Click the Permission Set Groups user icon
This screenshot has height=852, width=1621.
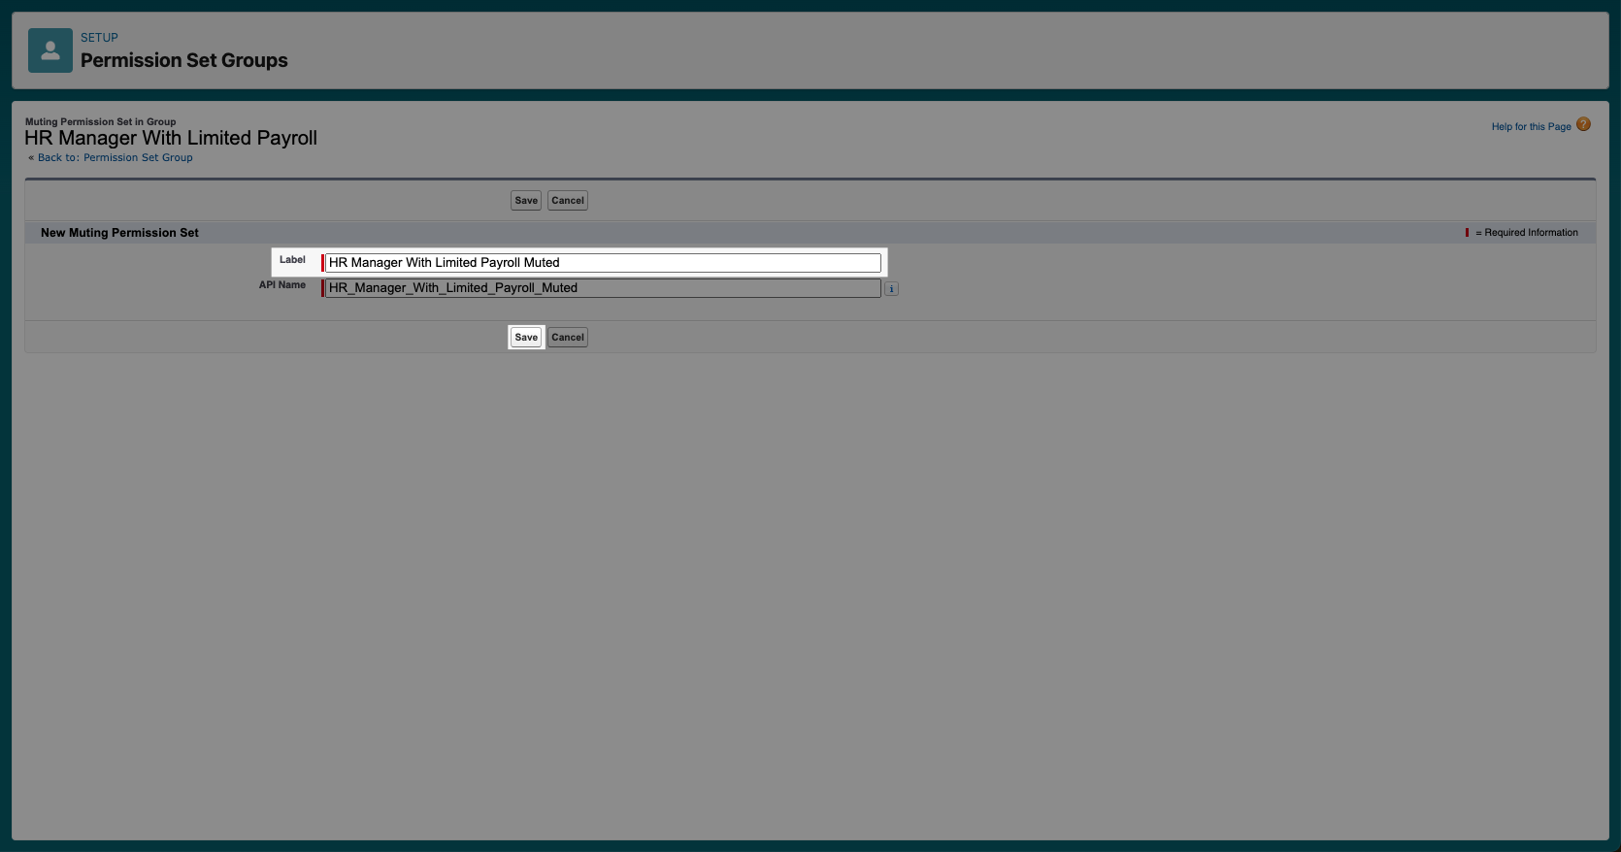(x=50, y=50)
